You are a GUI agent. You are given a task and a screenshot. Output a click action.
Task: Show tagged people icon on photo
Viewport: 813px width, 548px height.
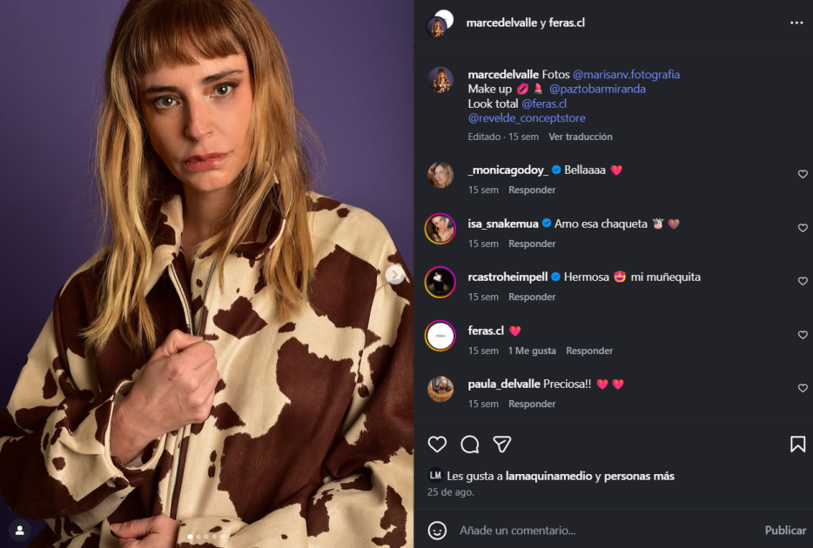pyautogui.click(x=19, y=529)
